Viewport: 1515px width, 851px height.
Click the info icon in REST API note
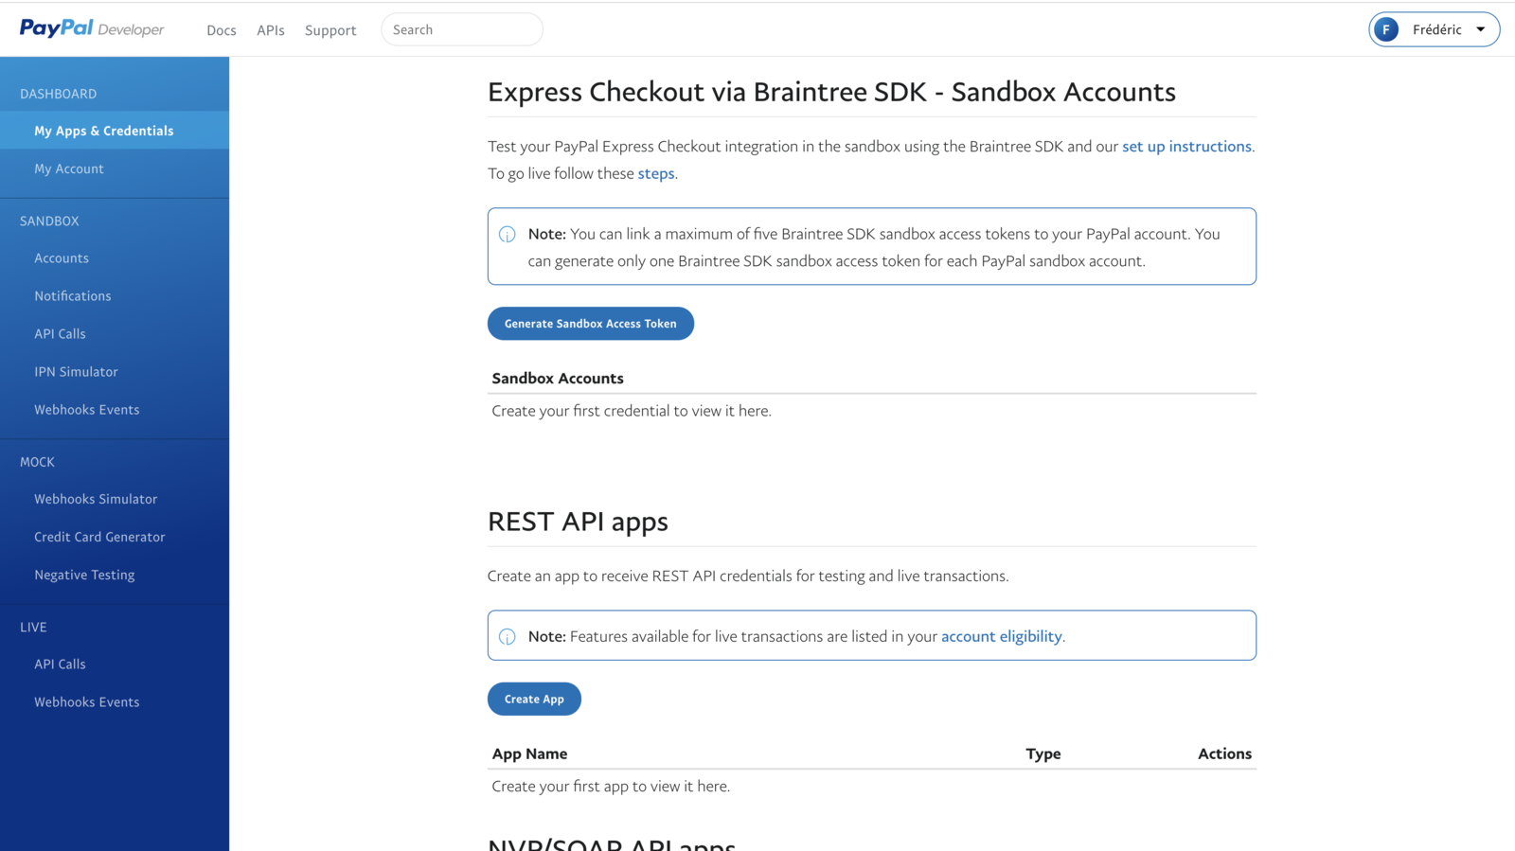coord(508,636)
